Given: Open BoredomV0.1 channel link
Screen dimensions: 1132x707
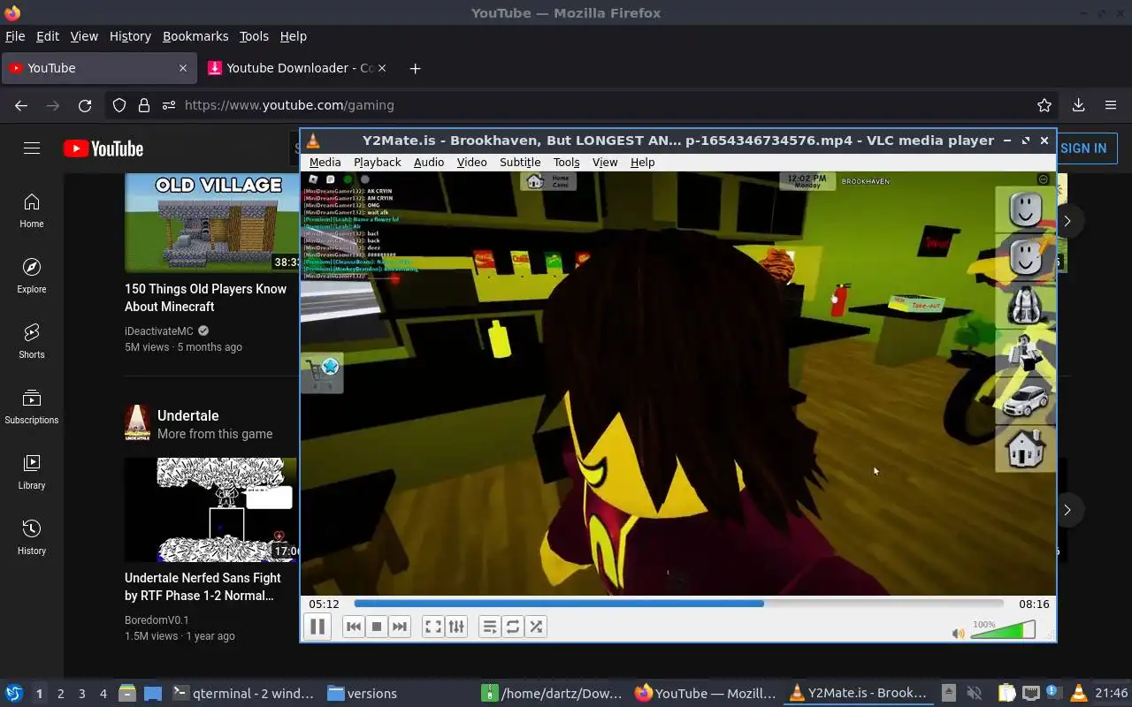Looking at the screenshot, I should point(157,620).
